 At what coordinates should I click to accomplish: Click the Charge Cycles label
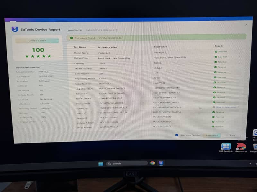coord(28,122)
